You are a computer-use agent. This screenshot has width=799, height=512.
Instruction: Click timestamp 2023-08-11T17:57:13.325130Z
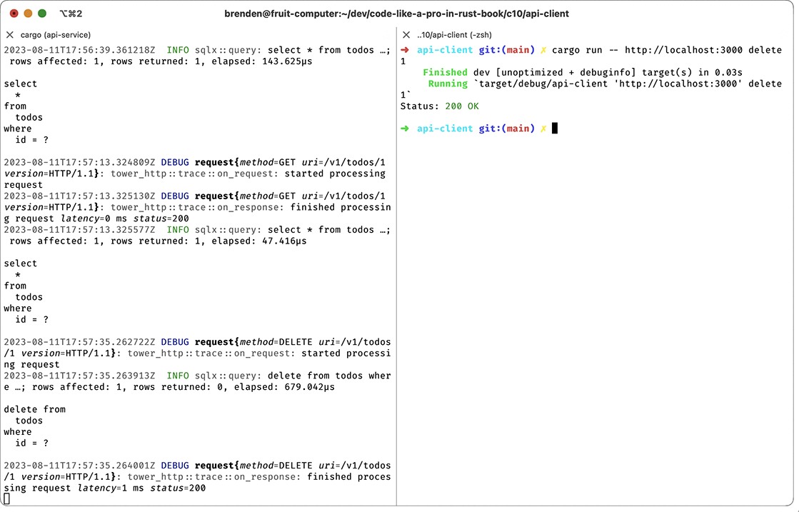coord(79,196)
